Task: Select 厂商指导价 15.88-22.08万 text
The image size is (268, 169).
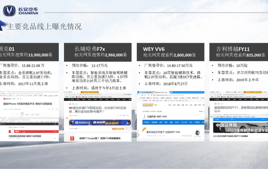Action: (x=22, y=66)
